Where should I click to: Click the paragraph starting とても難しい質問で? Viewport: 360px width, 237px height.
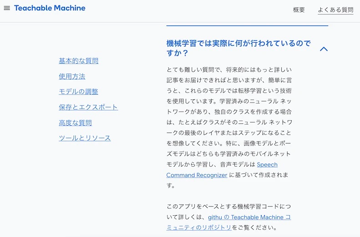[x=229, y=127]
